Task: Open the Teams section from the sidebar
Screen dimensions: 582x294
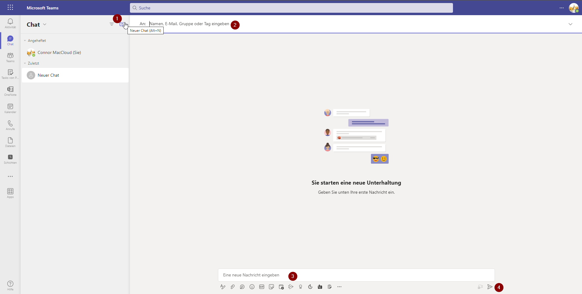Action: (10, 57)
